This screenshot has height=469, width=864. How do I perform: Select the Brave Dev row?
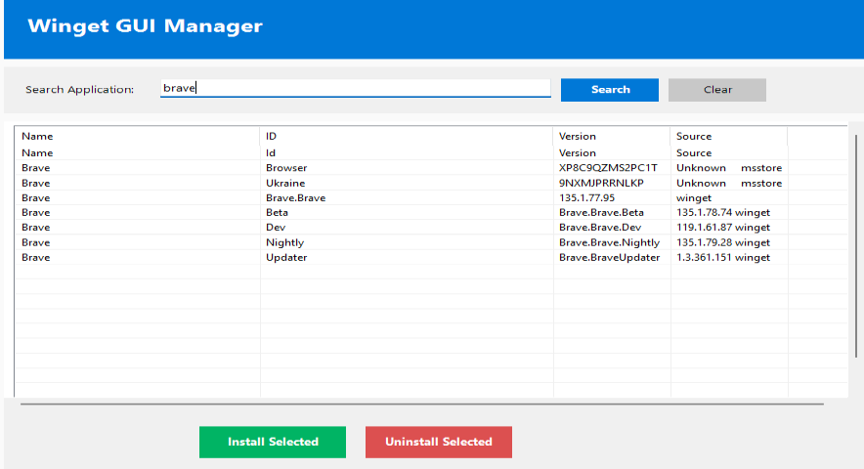[x=431, y=227]
